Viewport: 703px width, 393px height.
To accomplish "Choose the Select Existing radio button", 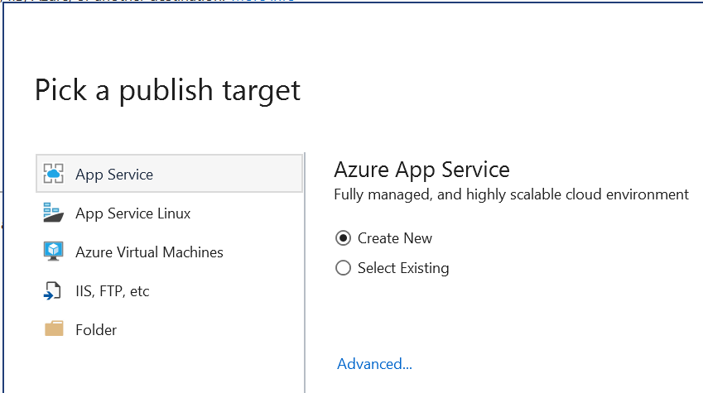I will [x=343, y=268].
